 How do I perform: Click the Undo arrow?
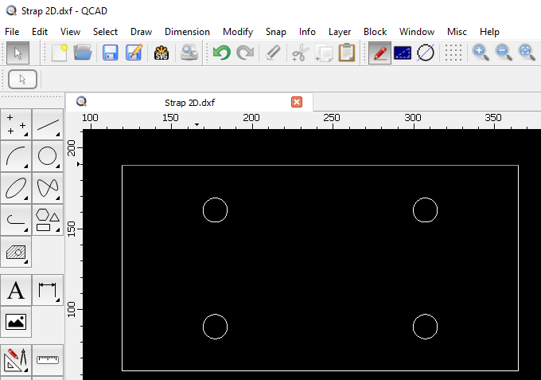coord(220,53)
